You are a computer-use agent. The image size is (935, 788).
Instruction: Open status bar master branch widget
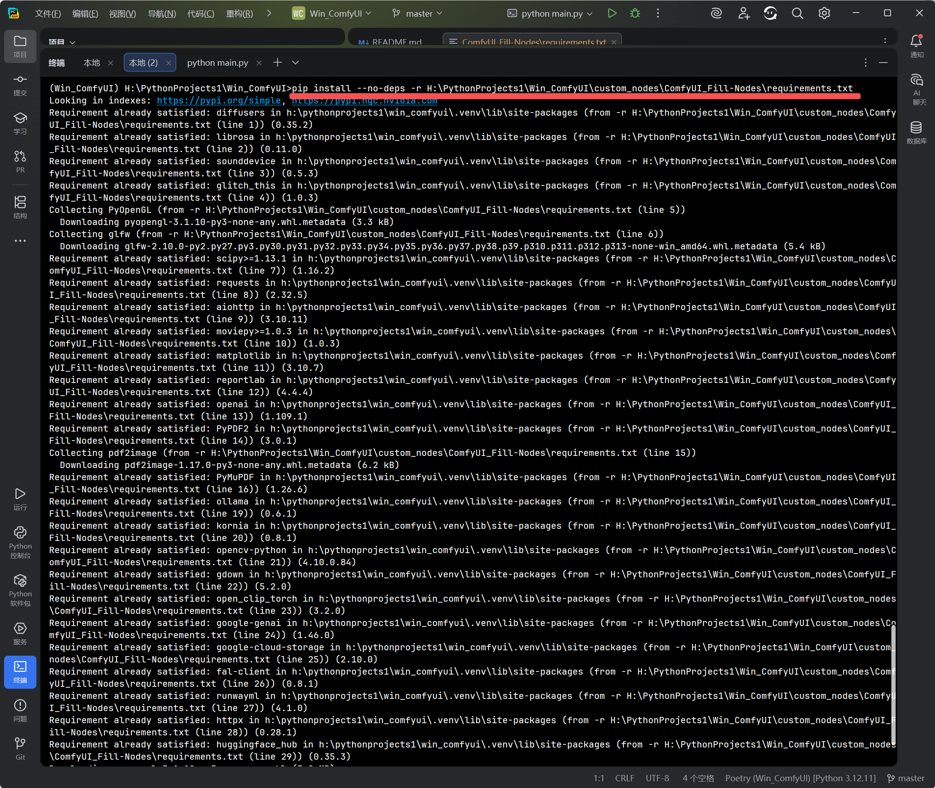906,778
